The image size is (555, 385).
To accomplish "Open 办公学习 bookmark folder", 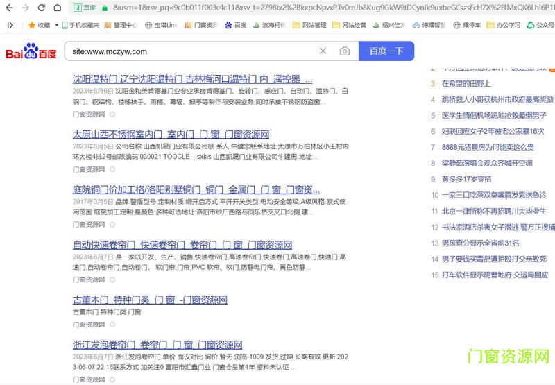I will (x=504, y=25).
